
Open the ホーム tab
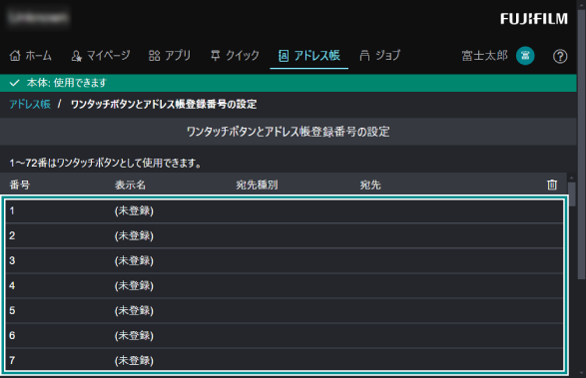(31, 56)
